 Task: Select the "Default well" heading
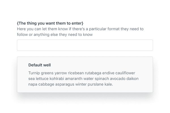[40, 65]
